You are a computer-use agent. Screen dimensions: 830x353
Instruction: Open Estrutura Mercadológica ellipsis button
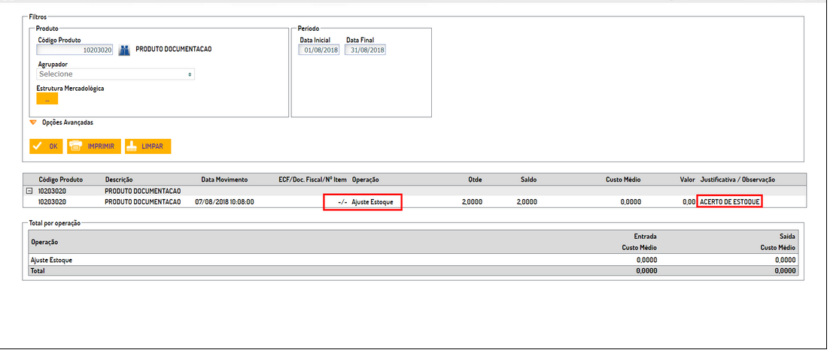47,99
